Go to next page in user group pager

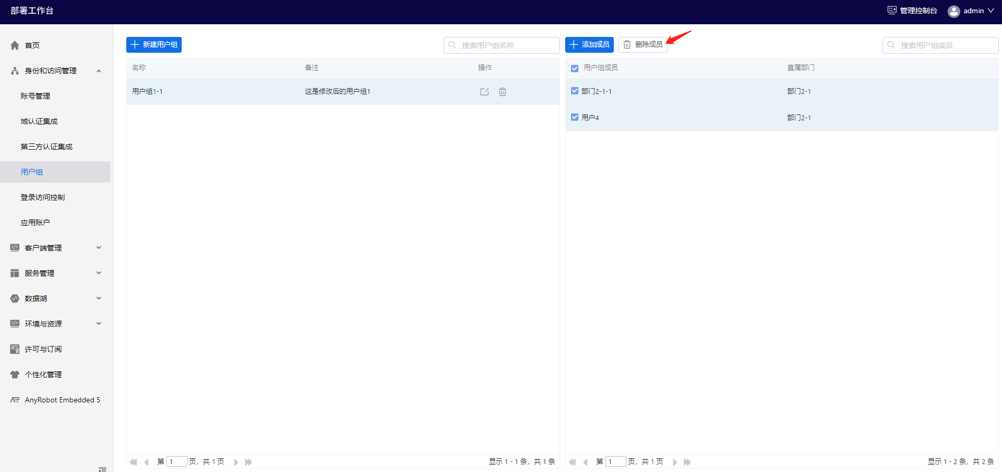(236, 462)
